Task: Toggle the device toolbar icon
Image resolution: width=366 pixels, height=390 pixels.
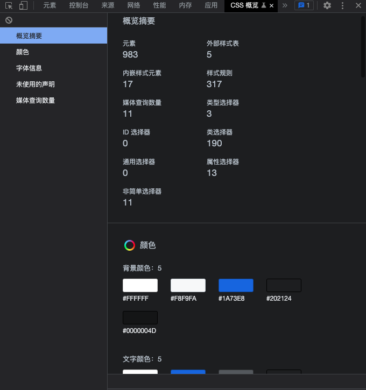Action: pyautogui.click(x=23, y=5)
